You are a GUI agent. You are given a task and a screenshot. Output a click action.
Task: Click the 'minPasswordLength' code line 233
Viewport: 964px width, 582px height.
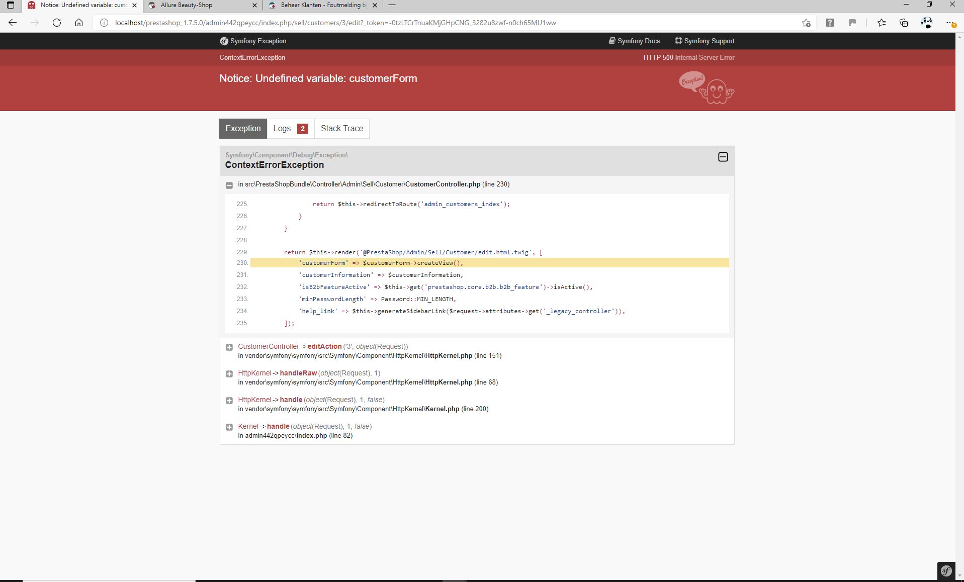[x=377, y=299]
